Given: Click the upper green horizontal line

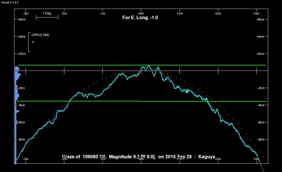Looking at the screenshot, I should click(x=86, y=65).
